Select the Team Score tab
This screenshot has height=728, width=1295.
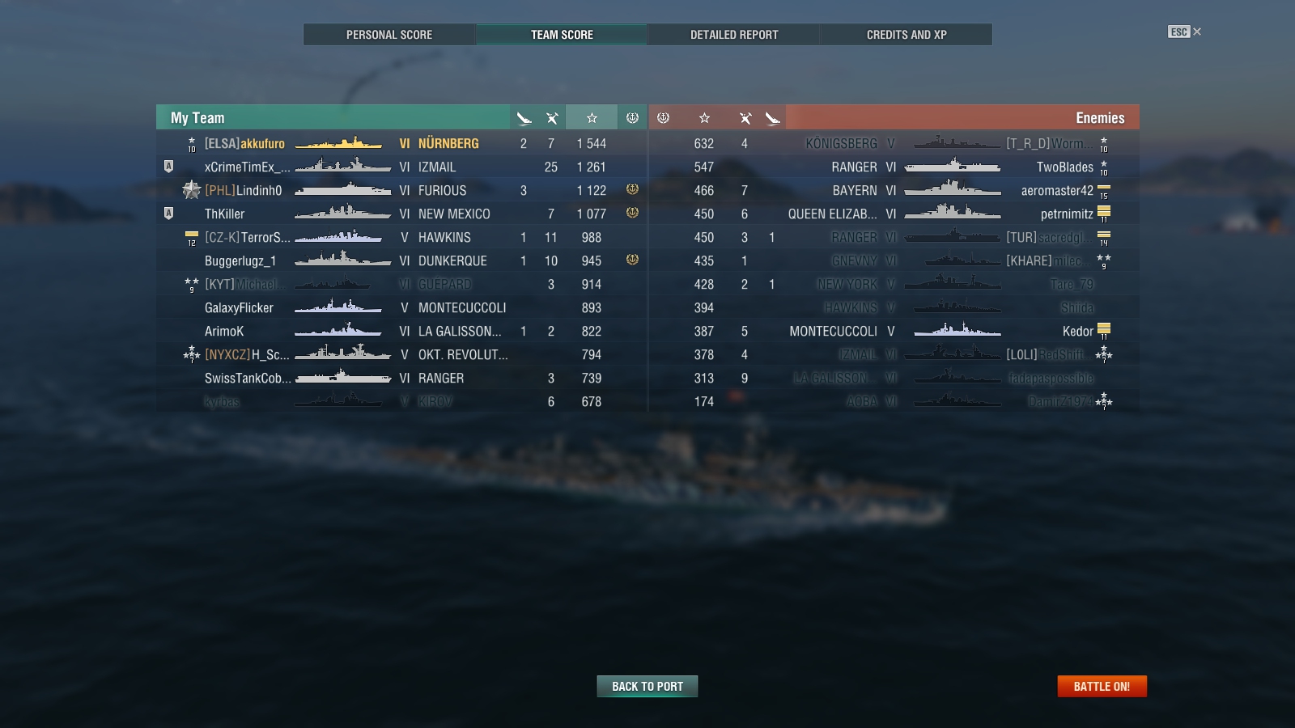point(562,35)
